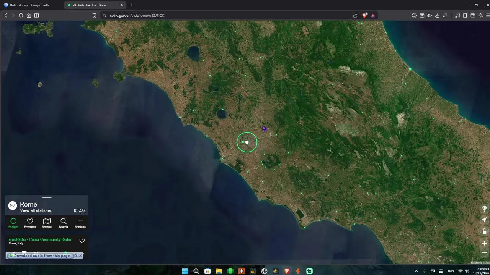The height and width of the screenshot is (275, 490).
Task: Open the browser main menu
Action: click(x=488, y=15)
